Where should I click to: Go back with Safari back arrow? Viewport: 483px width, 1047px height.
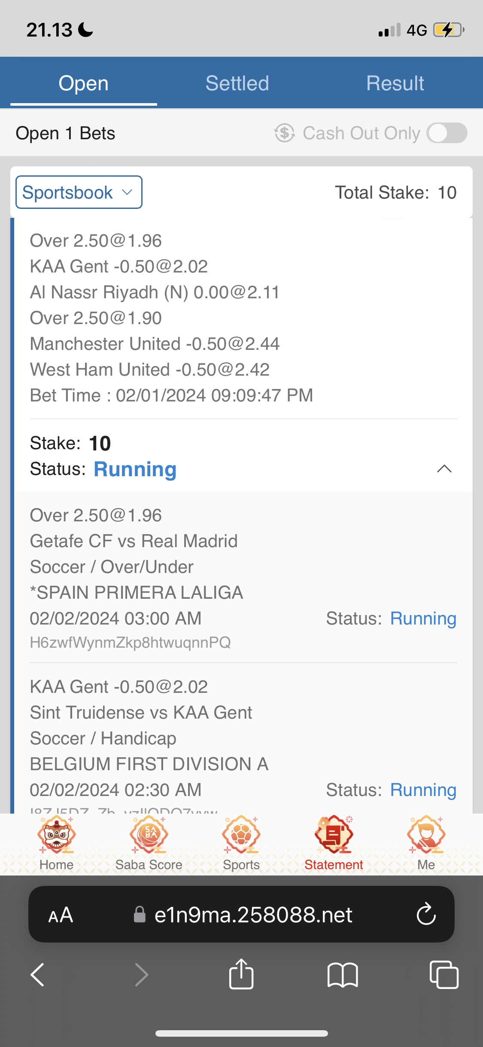38,974
